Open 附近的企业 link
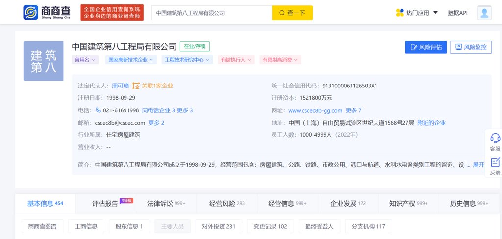502x239 pixels. pos(431,123)
